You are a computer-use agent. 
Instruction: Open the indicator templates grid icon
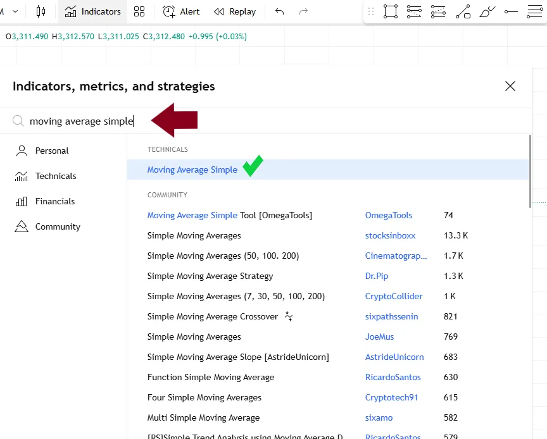click(139, 11)
